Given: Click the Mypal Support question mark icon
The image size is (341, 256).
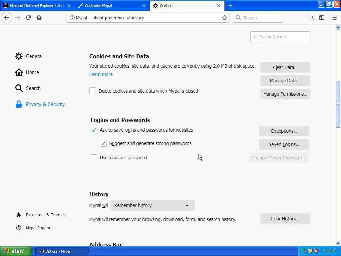Looking at the screenshot, I should (x=19, y=228).
